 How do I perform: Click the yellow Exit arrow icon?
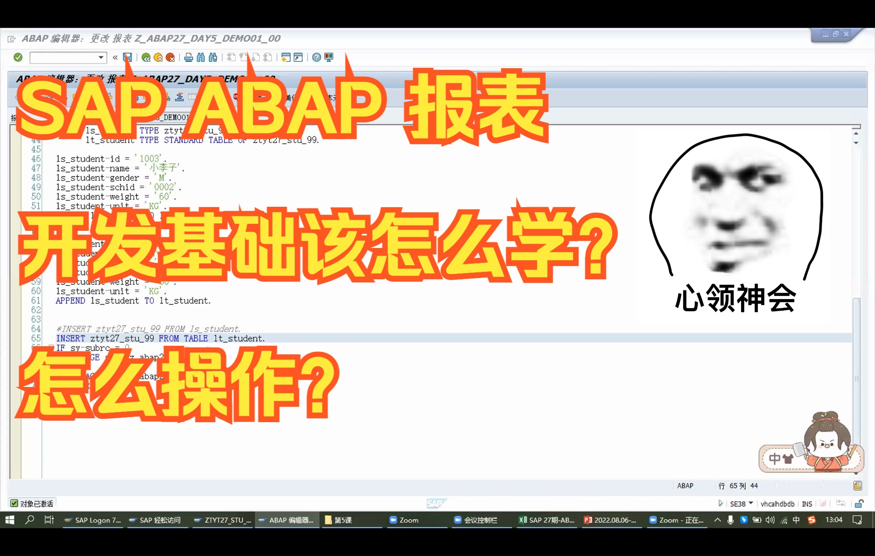(158, 57)
